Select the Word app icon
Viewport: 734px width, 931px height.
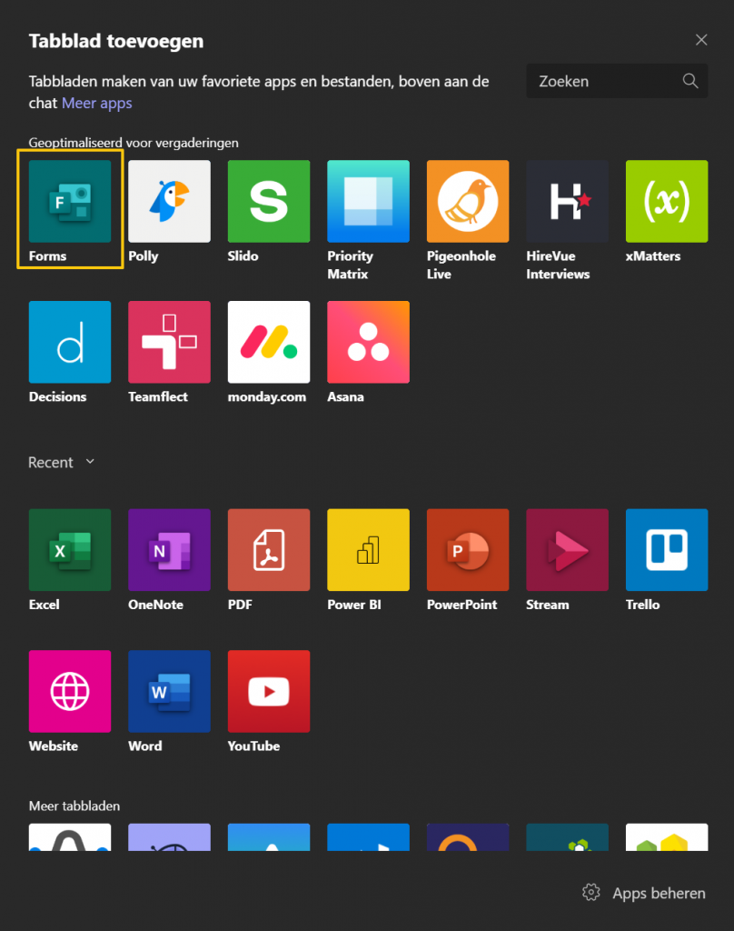(169, 691)
